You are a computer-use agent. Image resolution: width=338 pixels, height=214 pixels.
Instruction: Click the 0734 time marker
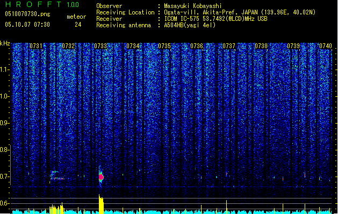133,46
